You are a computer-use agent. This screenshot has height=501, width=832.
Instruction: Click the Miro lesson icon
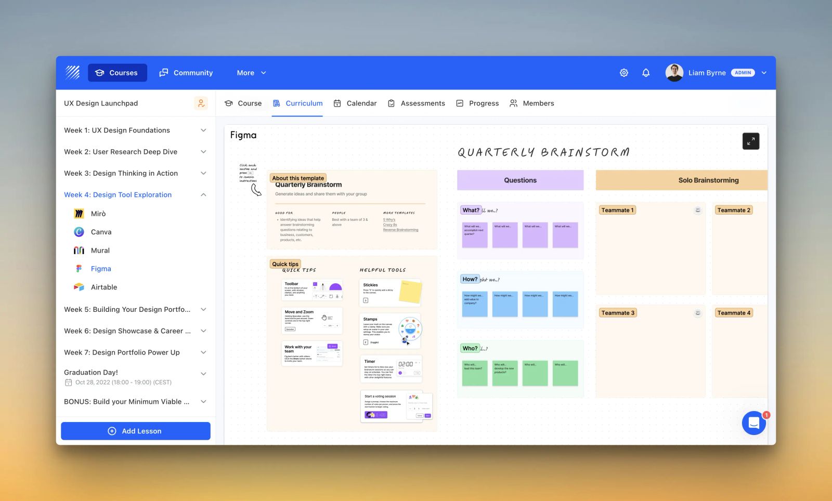79,214
